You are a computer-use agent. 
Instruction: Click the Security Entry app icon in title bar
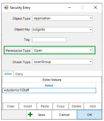pyautogui.click(x=6, y=7)
